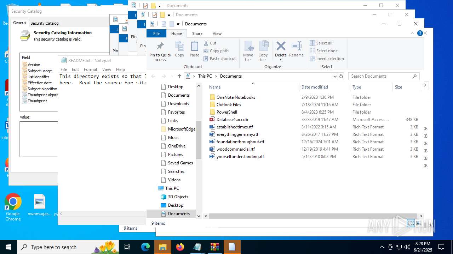Click Invert selection command
This screenshot has height=254, width=453.
point(327,59)
